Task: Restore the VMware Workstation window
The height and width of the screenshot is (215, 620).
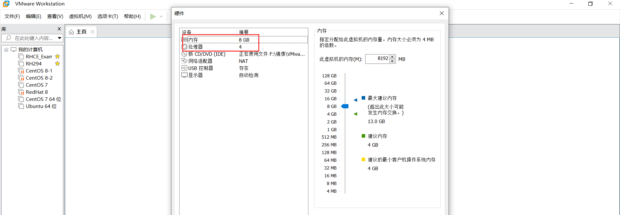Action: [590, 4]
